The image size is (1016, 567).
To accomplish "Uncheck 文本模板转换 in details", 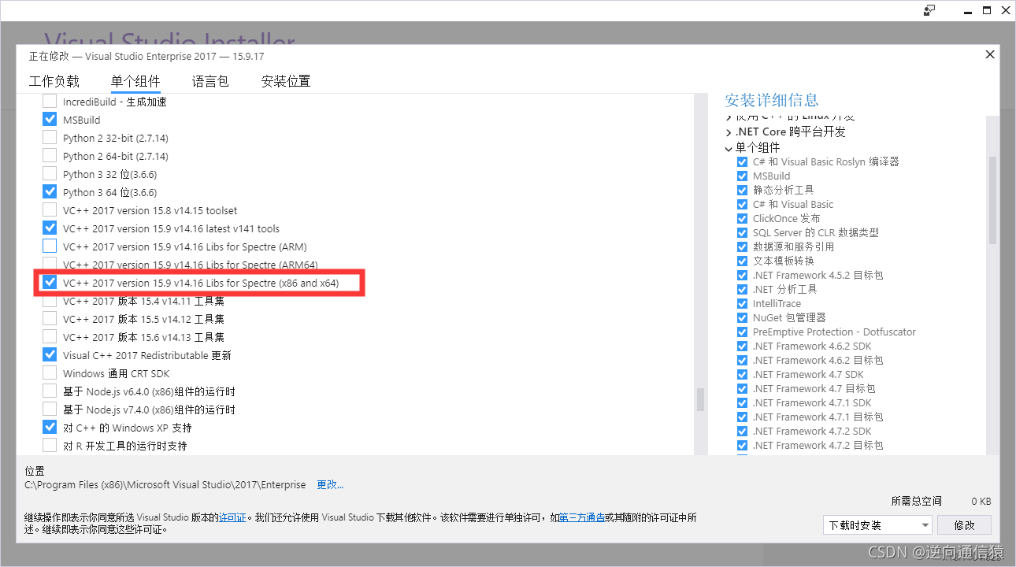I will [742, 261].
